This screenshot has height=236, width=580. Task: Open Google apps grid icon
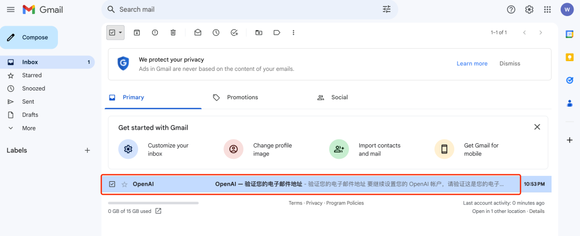[x=547, y=10]
